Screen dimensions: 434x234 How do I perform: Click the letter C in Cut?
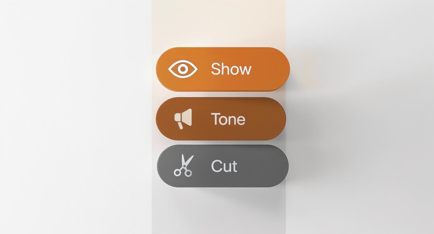[x=216, y=166]
